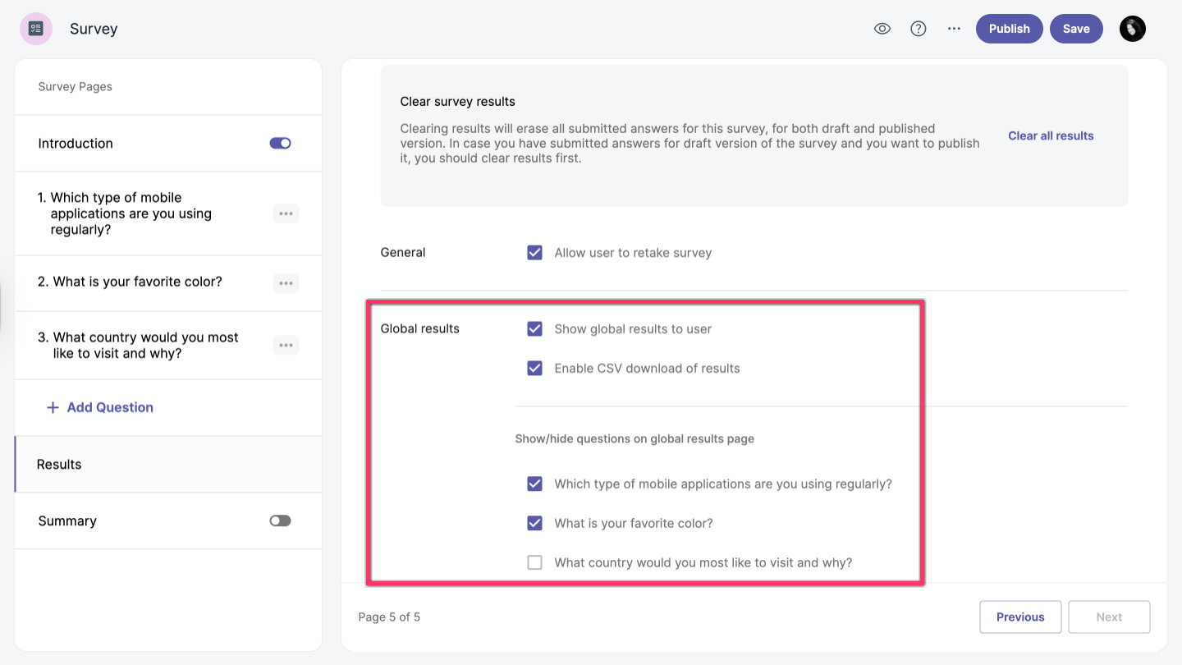1182x665 pixels.
Task: Open help via question mark icon
Action: point(919,29)
